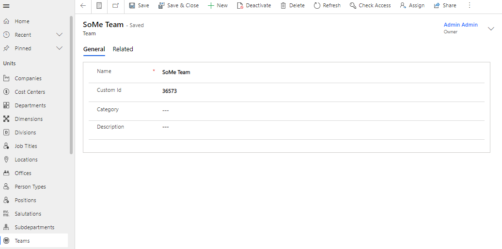Deactivate the SoMe Team record
502x249 pixels.
click(254, 6)
